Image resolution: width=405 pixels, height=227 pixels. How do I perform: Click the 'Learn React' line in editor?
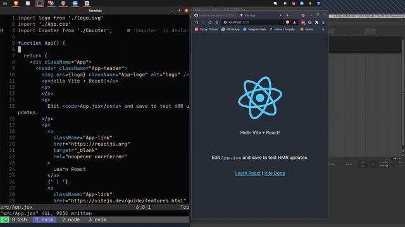[x=69, y=169]
